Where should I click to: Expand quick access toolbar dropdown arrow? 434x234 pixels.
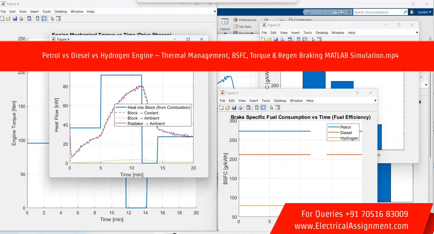[349, 12]
